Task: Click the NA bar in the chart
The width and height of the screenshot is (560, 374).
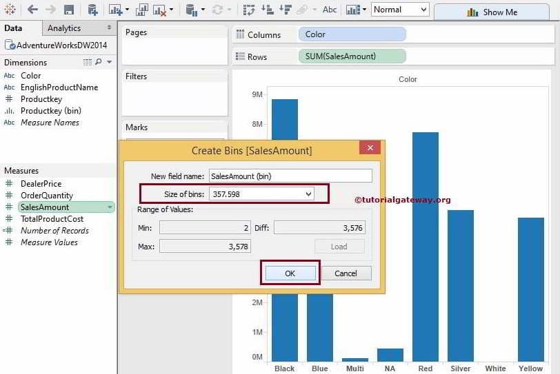Action: (x=390, y=355)
